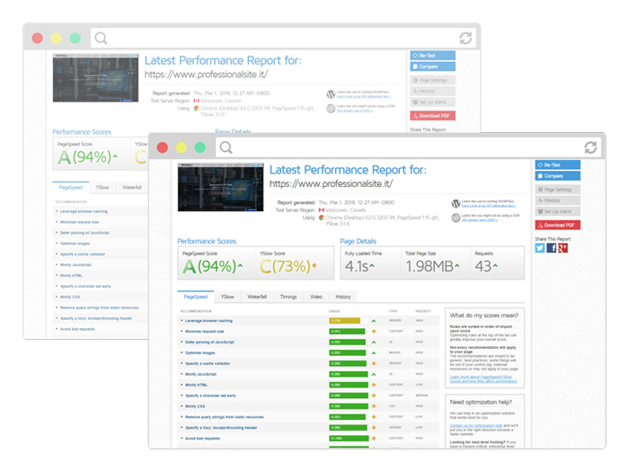Click Re-Test button in the front window

click(x=558, y=165)
